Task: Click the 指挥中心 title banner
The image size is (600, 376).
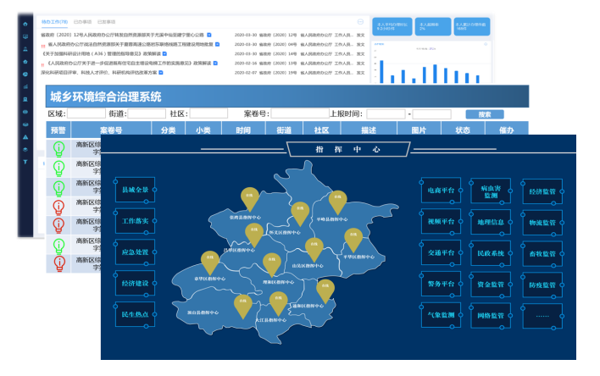Action: (x=348, y=149)
